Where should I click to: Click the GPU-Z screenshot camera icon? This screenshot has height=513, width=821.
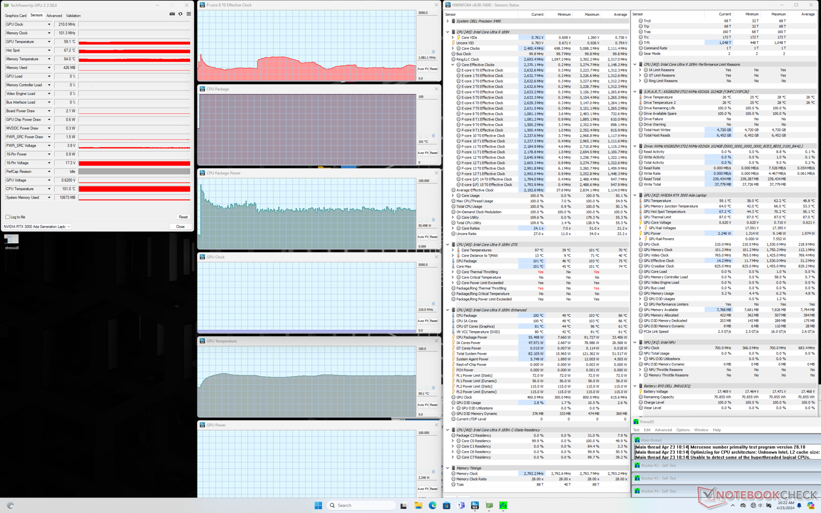[172, 14]
